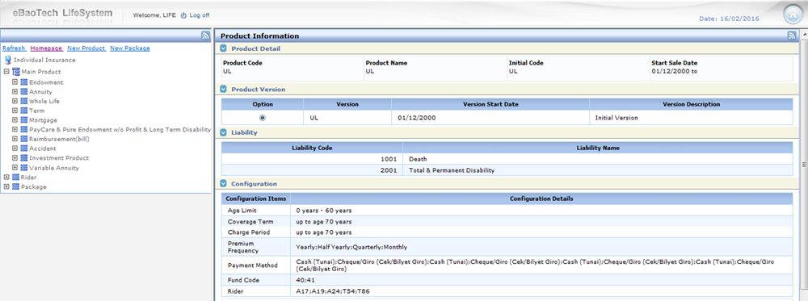
Task: Select the Whole Life tree item label
Action: [x=44, y=102]
